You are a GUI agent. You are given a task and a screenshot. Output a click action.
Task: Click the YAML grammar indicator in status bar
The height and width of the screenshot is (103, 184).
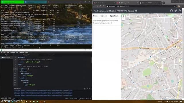click(x=76, y=99)
